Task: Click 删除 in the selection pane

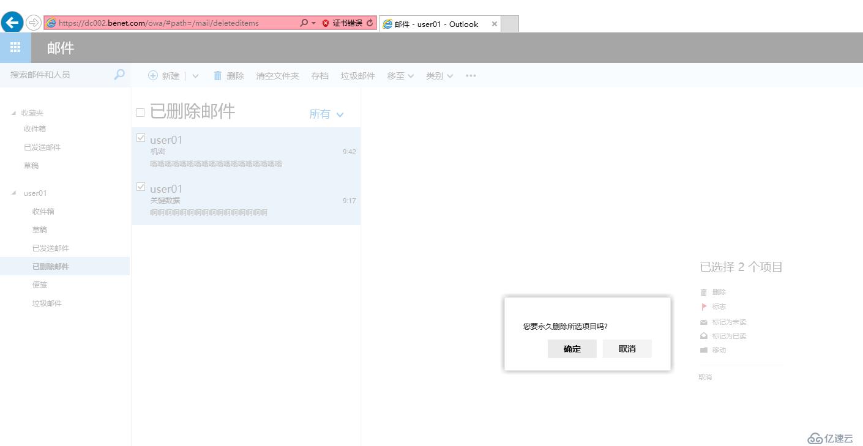Action: tap(719, 292)
